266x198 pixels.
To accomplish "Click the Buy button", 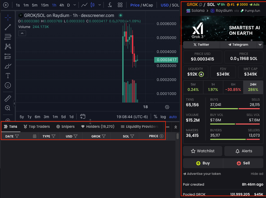I will click(x=203, y=163).
